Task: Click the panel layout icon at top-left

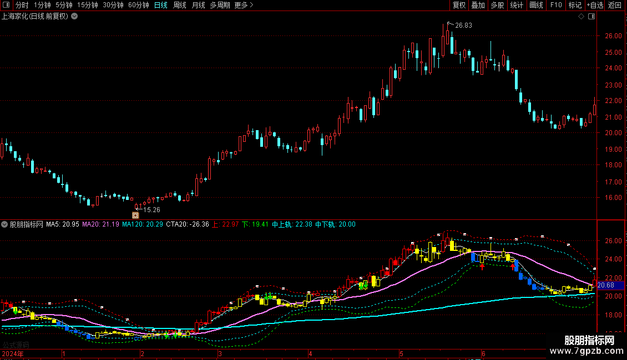Action: (6, 5)
